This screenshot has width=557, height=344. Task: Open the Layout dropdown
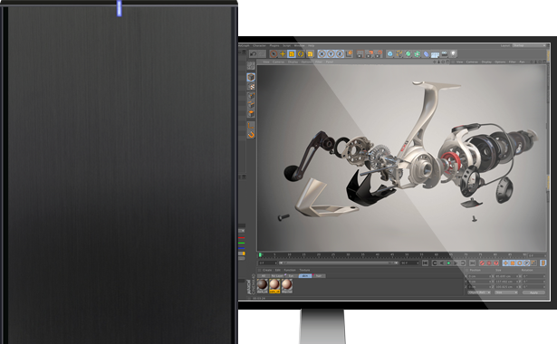tap(529, 46)
